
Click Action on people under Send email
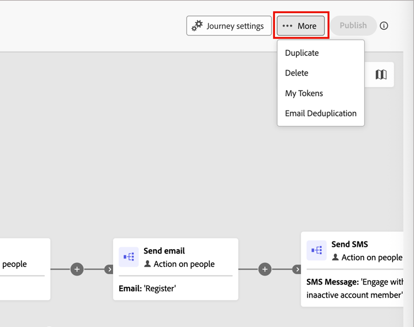[x=184, y=264]
